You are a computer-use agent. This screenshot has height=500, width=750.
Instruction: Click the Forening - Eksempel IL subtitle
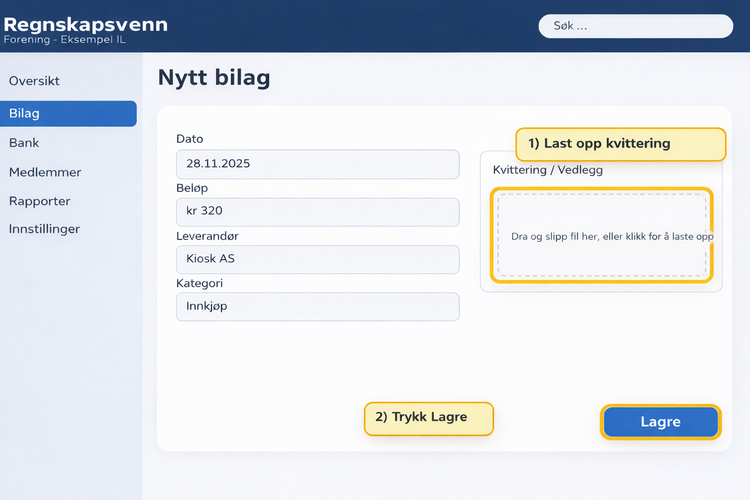pyautogui.click(x=64, y=40)
